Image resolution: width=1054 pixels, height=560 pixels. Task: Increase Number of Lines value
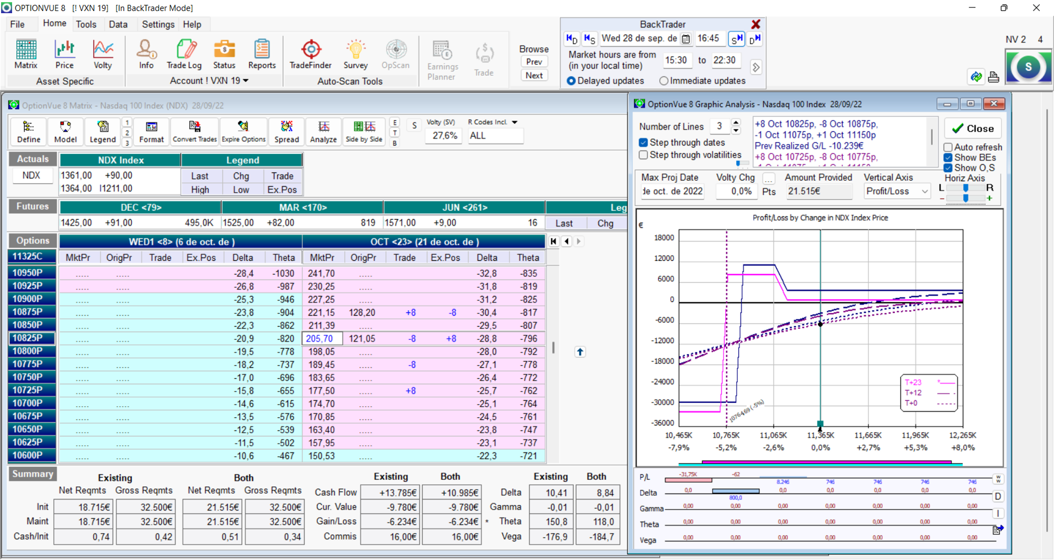(x=736, y=123)
